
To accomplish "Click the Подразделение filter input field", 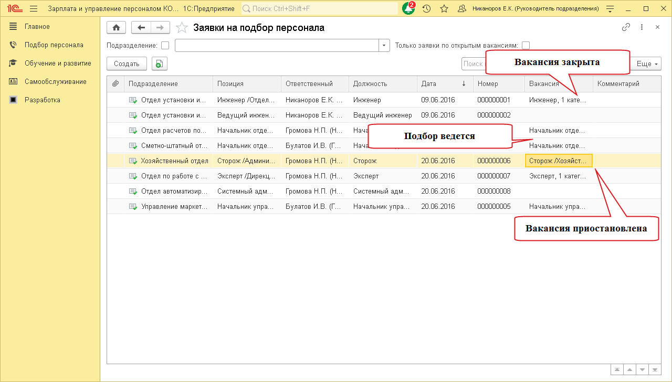I will tap(277, 46).
